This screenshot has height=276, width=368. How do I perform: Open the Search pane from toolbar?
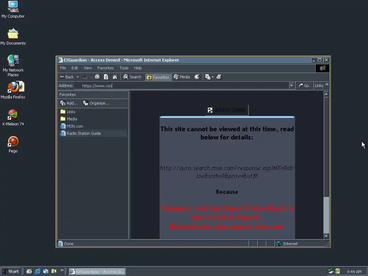(x=132, y=77)
